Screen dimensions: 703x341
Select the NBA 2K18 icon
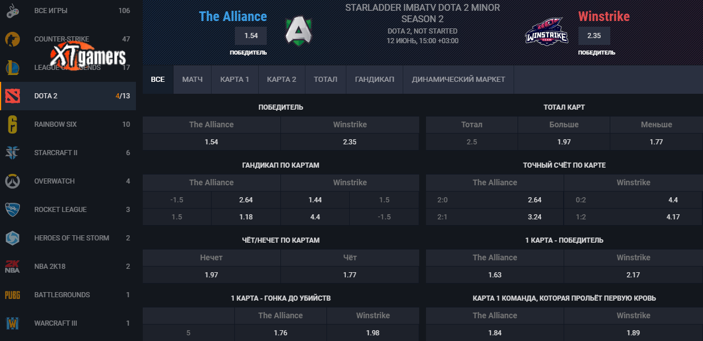tap(13, 267)
